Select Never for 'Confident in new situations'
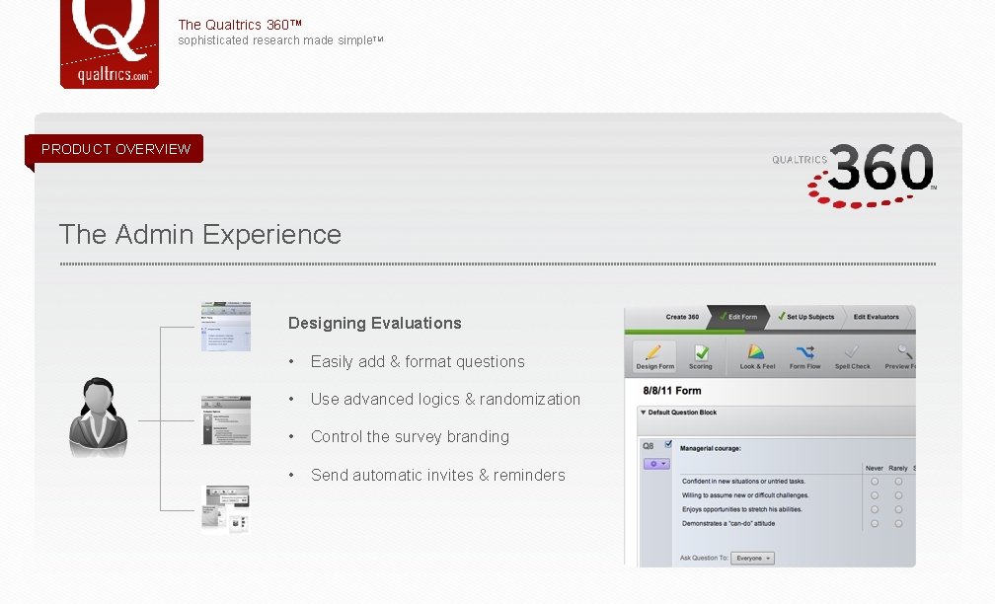Image resolution: width=995 pixels, height=604 pixels. pyautogui.click(x=875, y=482)
